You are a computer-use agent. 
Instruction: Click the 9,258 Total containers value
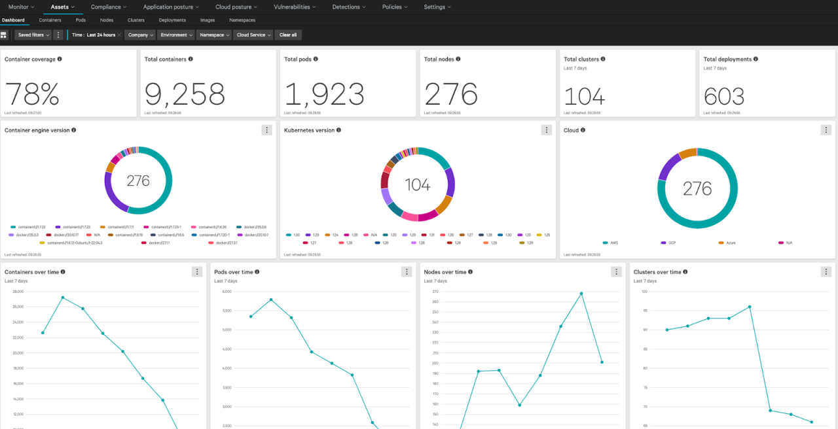pos(185,95)
